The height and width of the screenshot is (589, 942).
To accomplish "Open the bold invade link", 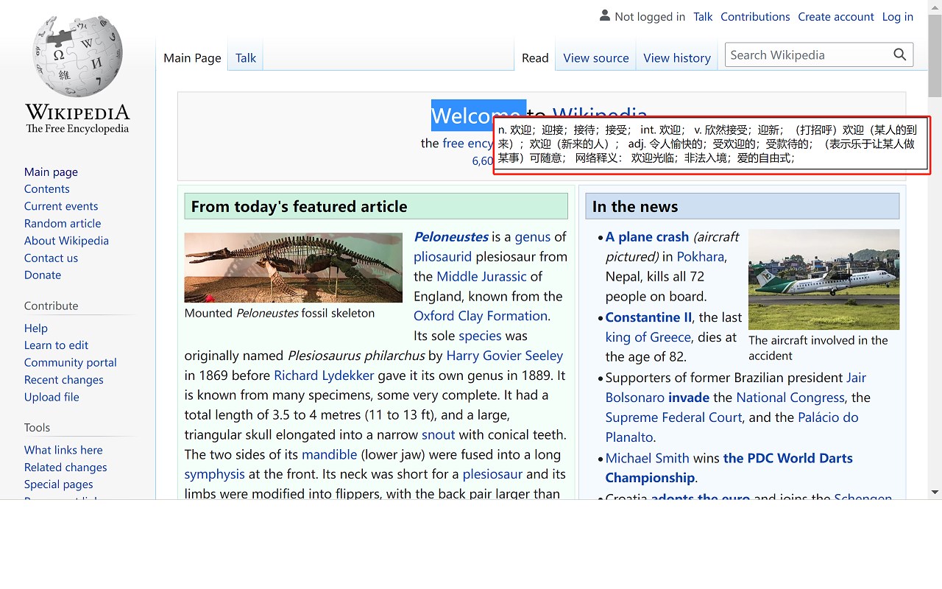I will point(689,397).
